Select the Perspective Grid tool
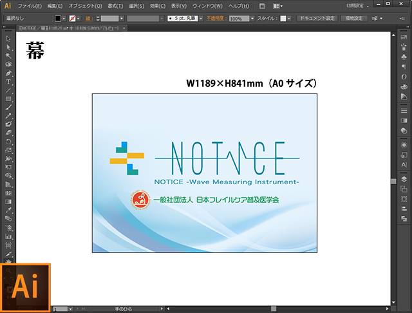412x313 pixels. pos(8,184)
